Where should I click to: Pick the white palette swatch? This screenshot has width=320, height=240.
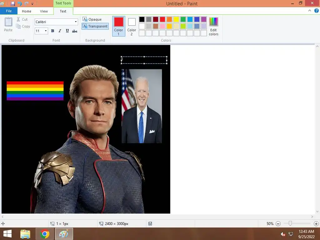point(142,26)
